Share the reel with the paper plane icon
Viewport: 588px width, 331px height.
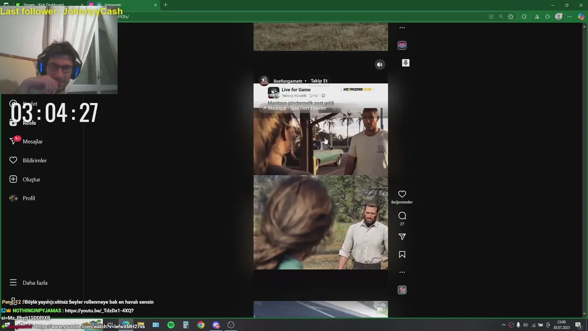[402, 237]
